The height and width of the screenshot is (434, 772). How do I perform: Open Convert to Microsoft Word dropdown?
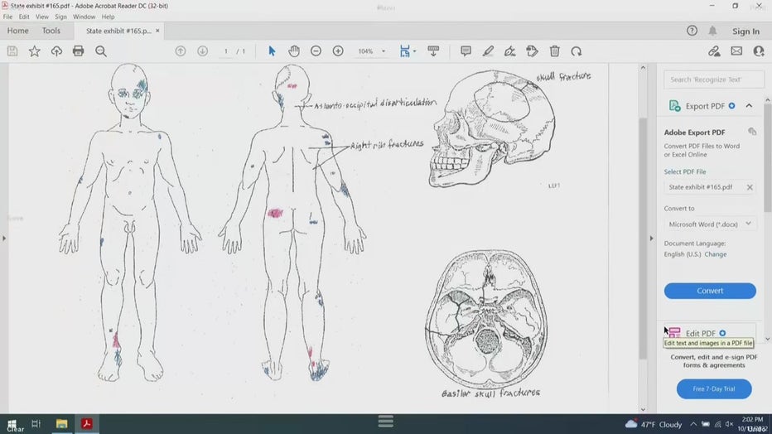(710, 224)
